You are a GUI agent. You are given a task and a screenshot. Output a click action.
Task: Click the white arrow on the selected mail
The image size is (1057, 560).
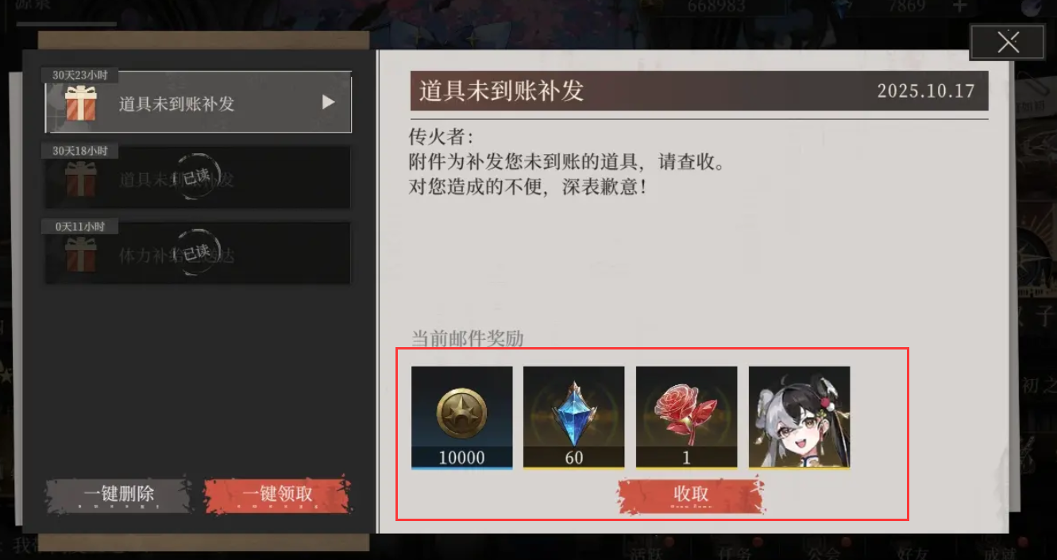(328, 102)
